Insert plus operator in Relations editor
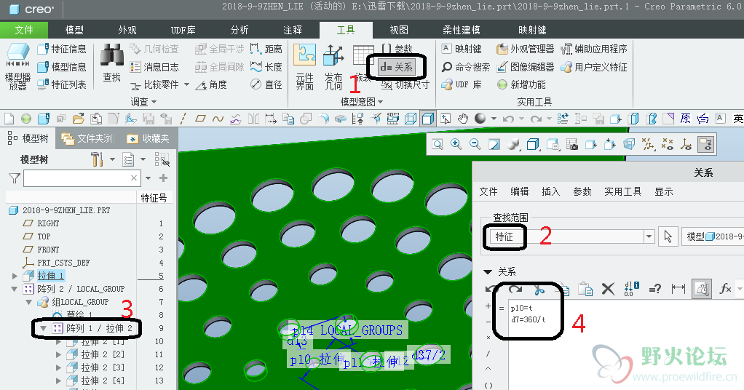The width and height of the screenshot is (744, 390). [488, 306]
